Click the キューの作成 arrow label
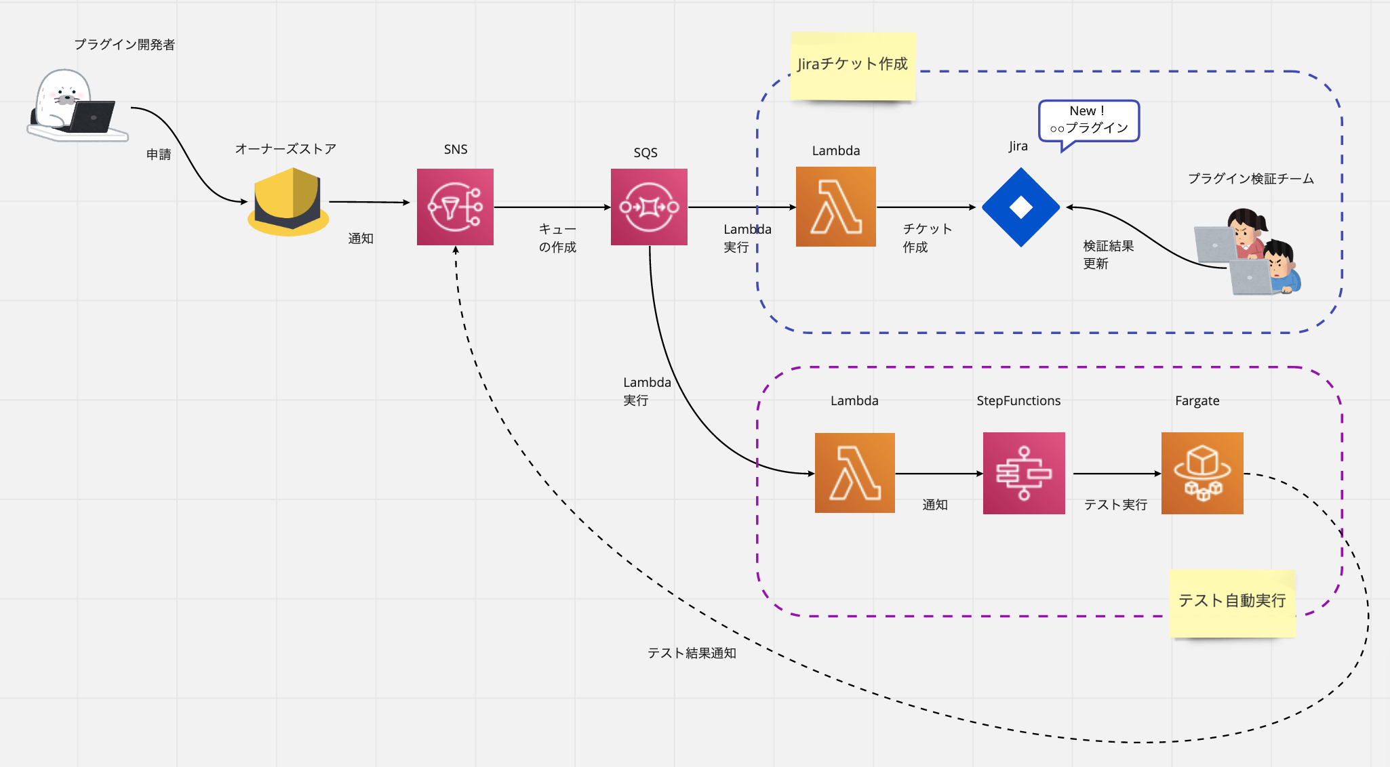 click(x=557, y=238)
